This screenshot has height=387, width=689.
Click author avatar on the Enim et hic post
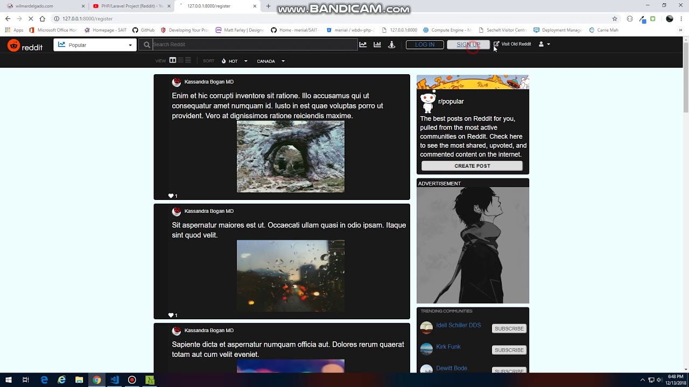tap(177, 82)
